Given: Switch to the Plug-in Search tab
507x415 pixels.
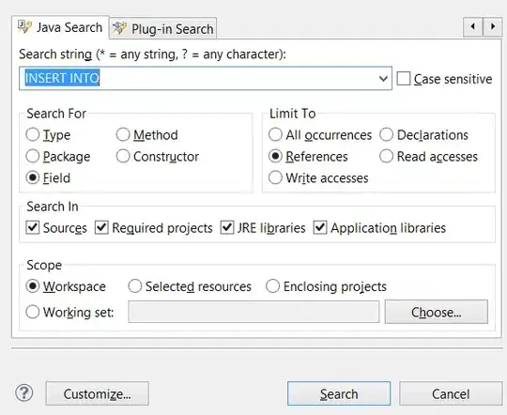Looking at the screenshot, I should coord(163,28).
